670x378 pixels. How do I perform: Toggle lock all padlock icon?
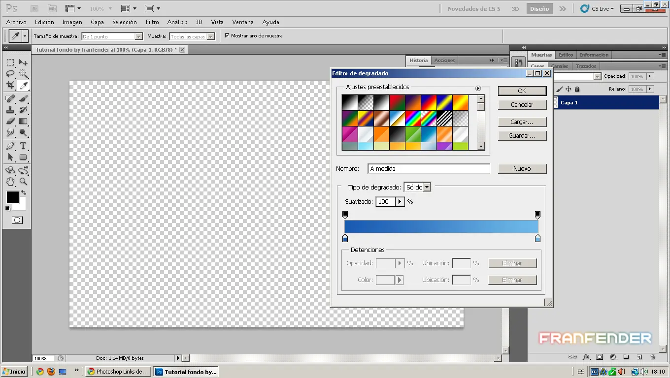577,89
